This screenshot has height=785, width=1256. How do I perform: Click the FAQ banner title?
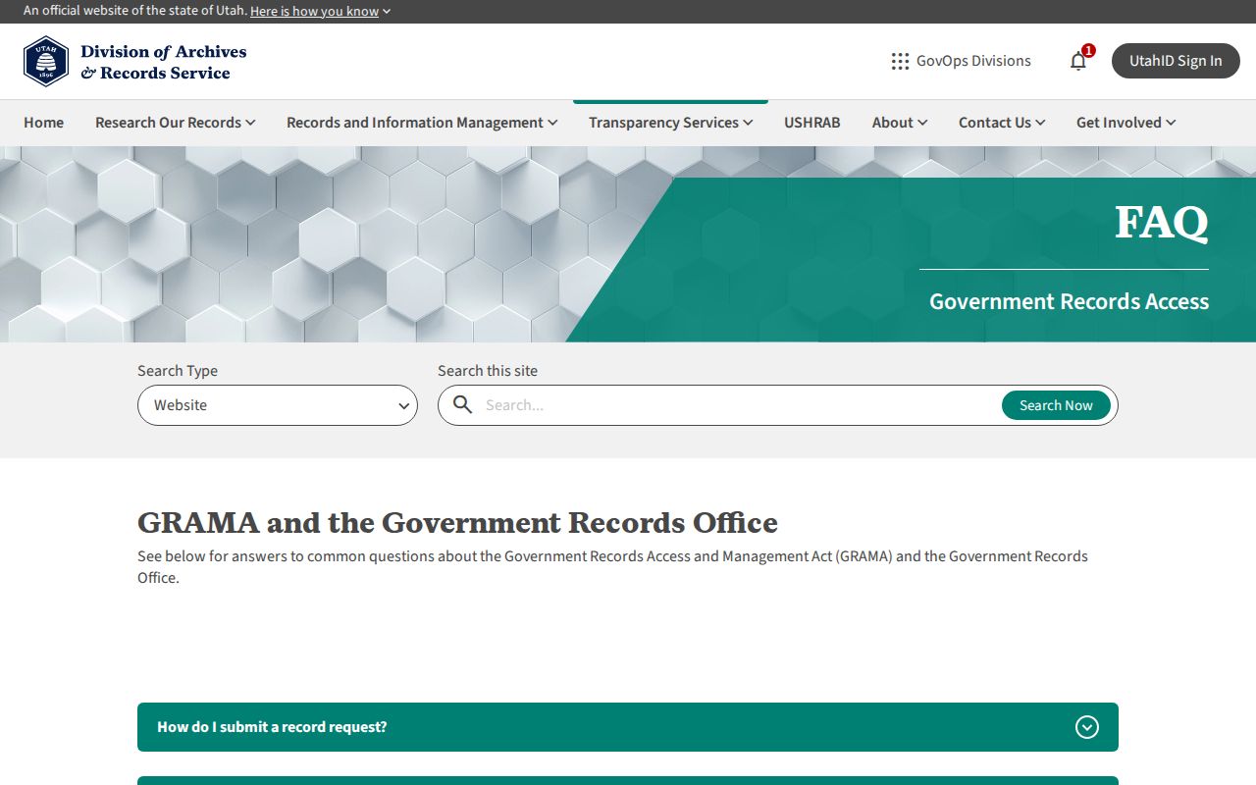[x=1162, y=222]
